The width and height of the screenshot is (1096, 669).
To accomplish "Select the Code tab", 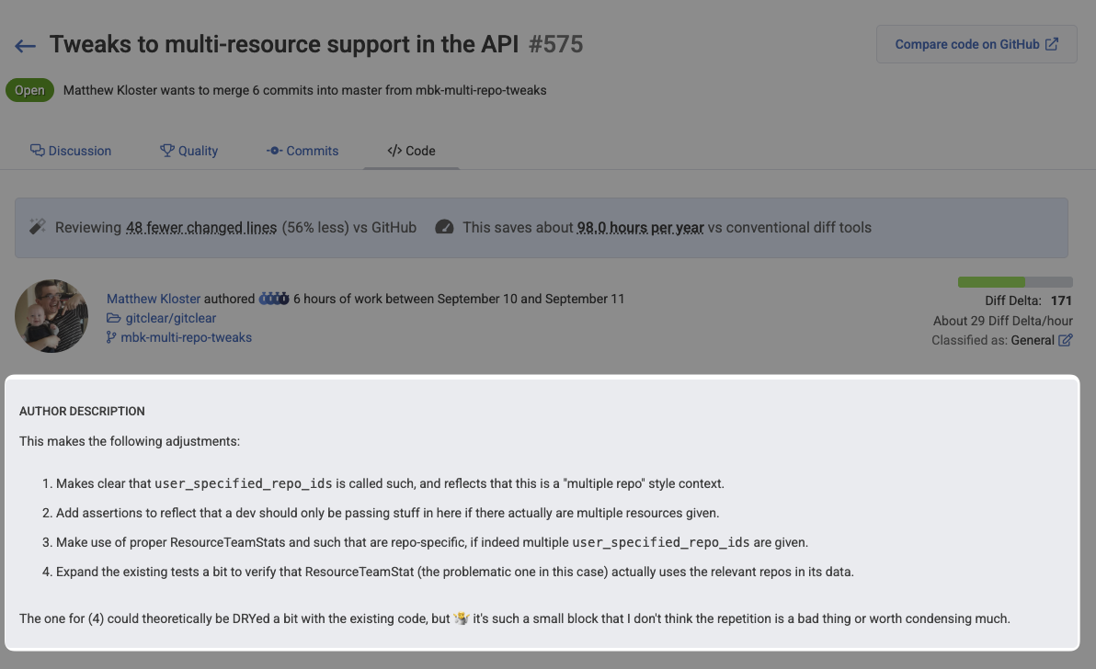I will [x=411, y=151].
